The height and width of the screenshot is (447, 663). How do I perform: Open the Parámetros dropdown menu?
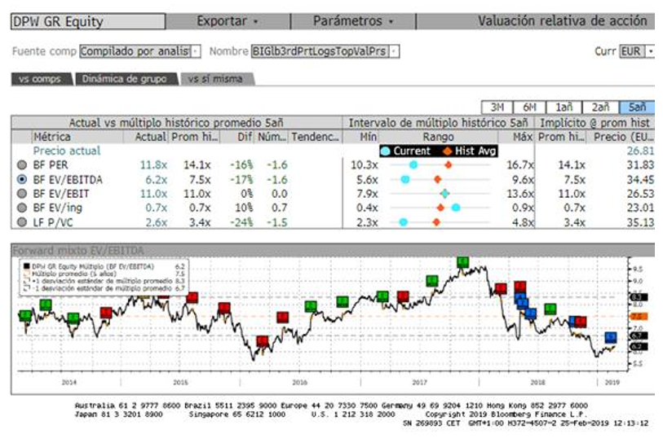353,21
